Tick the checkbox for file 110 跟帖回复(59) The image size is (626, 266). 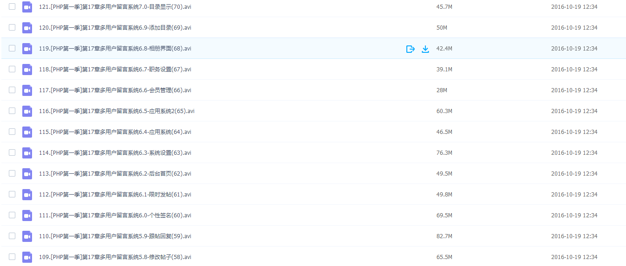12,236
